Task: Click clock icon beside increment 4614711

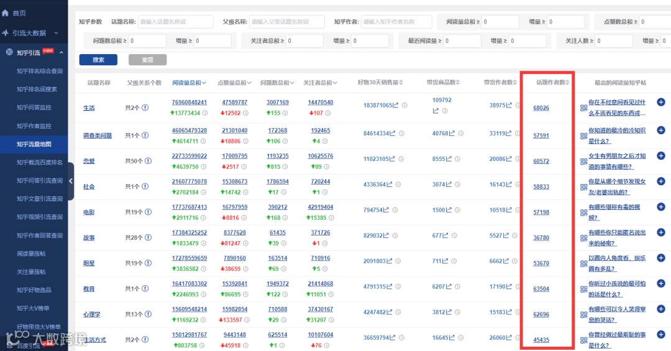Action: [x=203, y=141]
